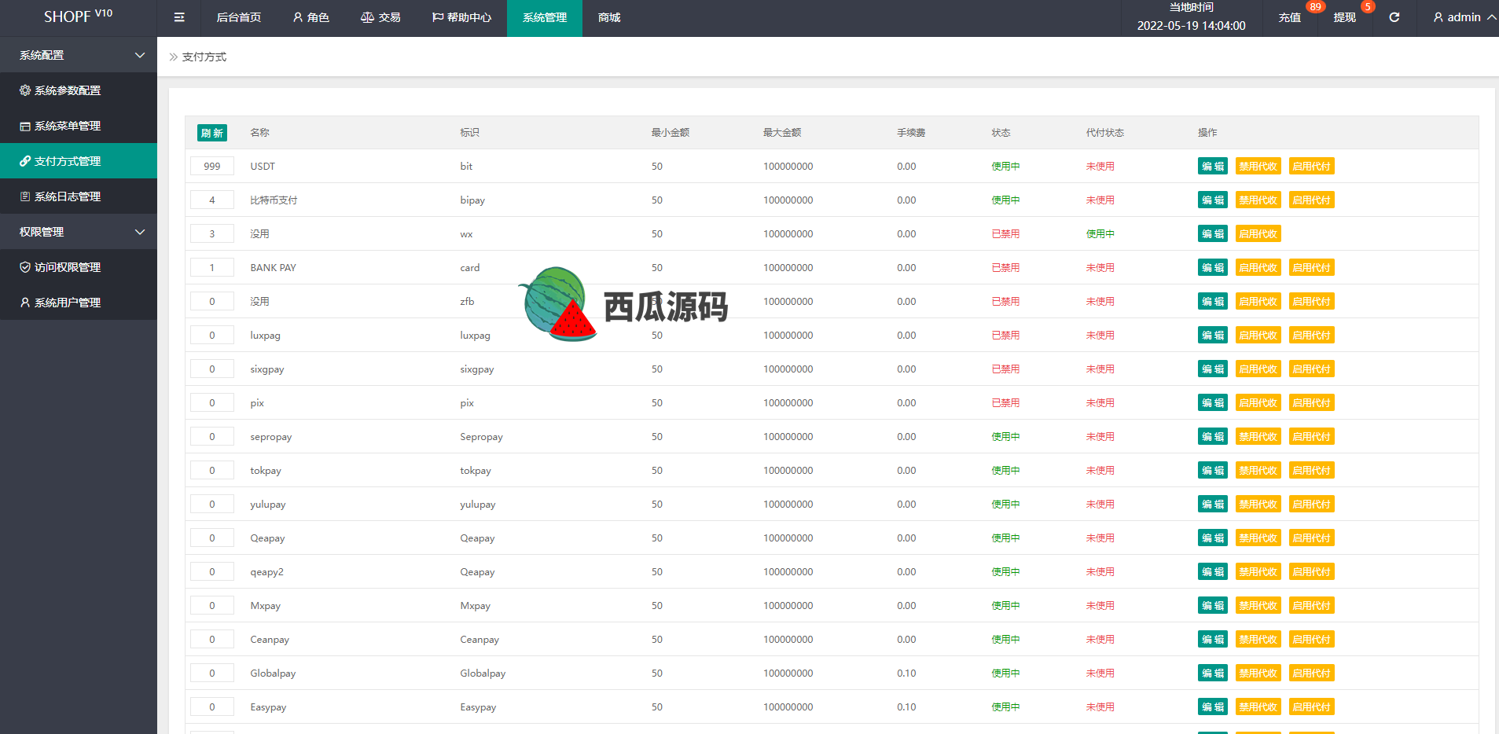Viewport: 1499px width, 734px height.
Task: Click the 使用中 代付状态 in the wx row
Action: click(1100, 234)
